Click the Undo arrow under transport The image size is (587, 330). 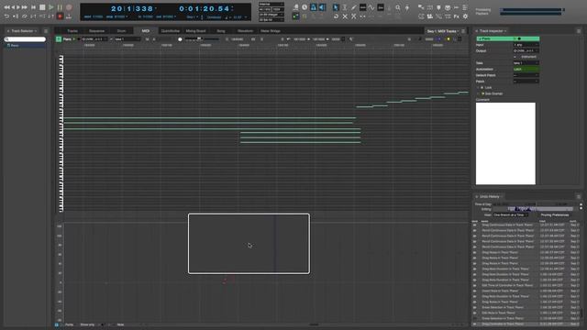pyautogui.click(x=6, y=16)
